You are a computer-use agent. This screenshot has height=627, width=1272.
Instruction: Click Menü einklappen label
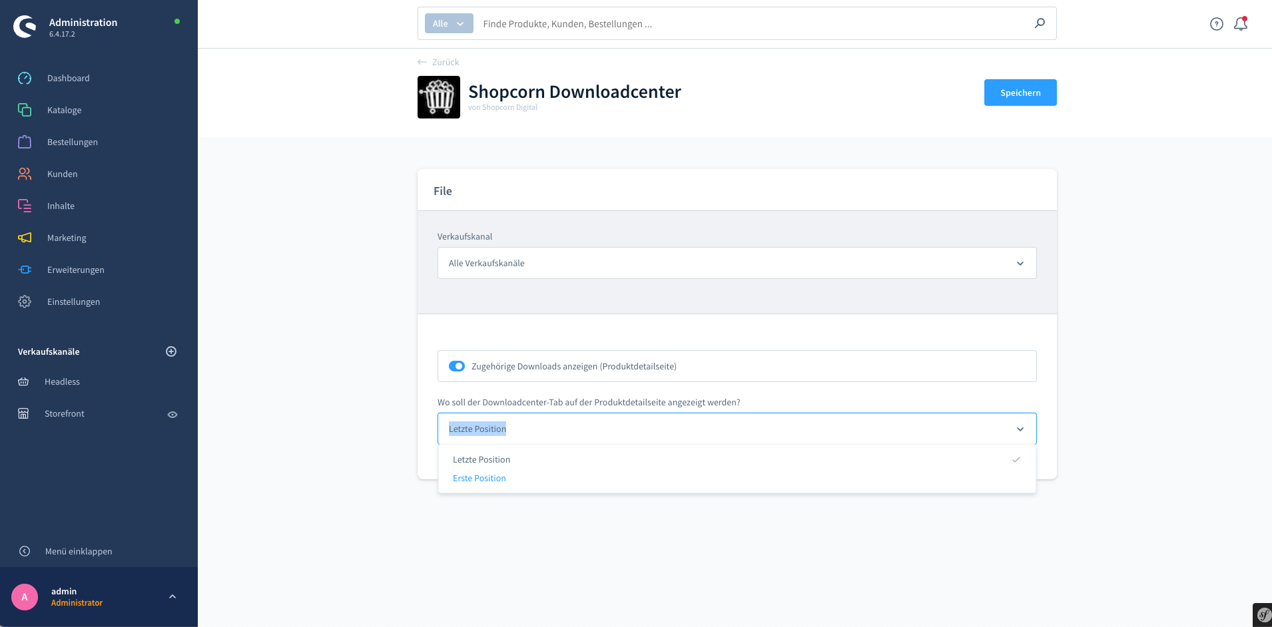[79, 551]
